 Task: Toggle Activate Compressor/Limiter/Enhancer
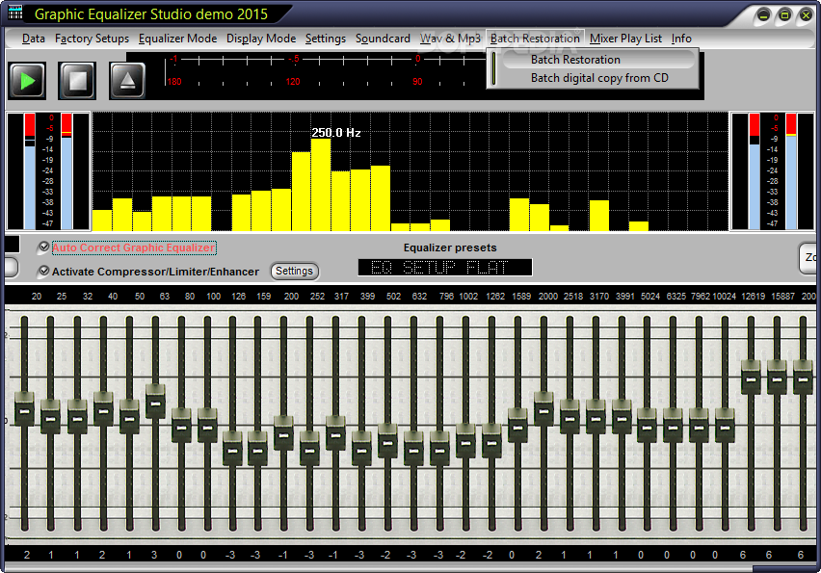[43, 272]
